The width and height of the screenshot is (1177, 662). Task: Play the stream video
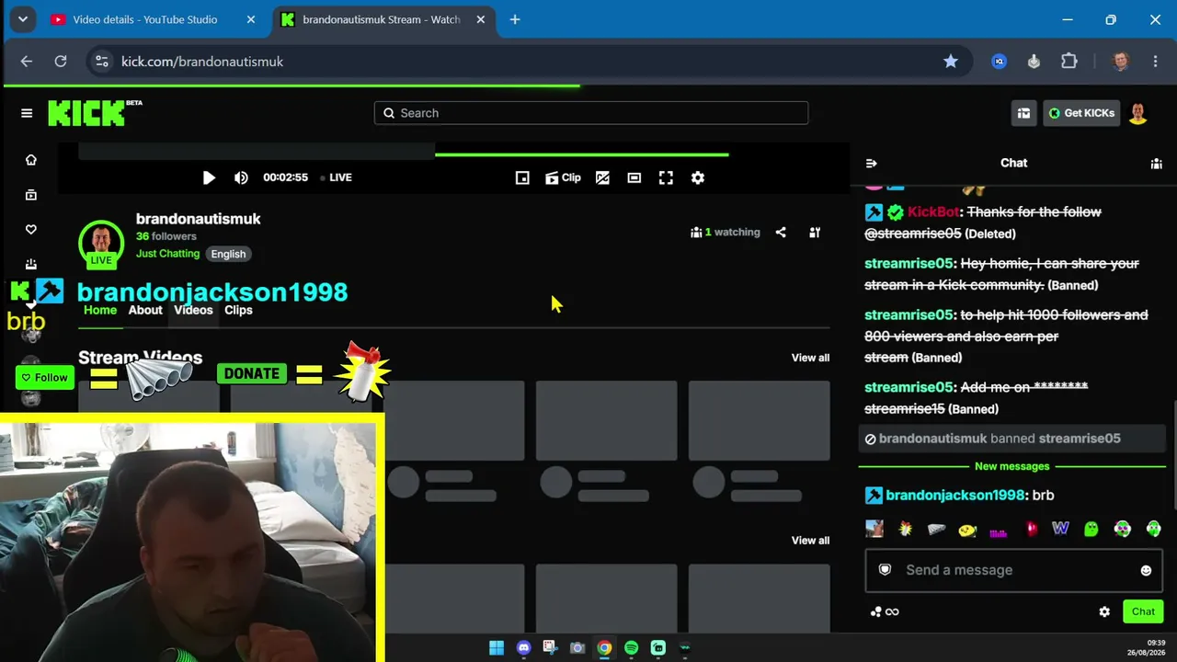[x=209, y=177]
